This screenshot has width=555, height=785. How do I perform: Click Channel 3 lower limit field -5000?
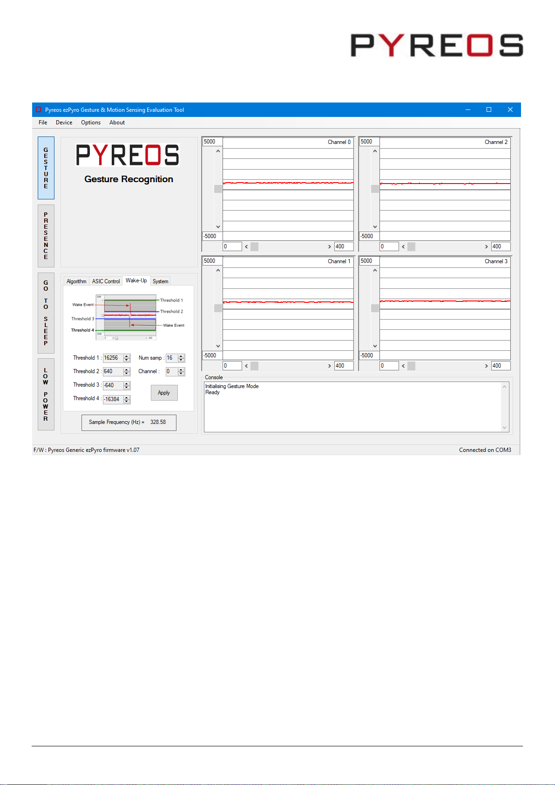pos(369,355)
